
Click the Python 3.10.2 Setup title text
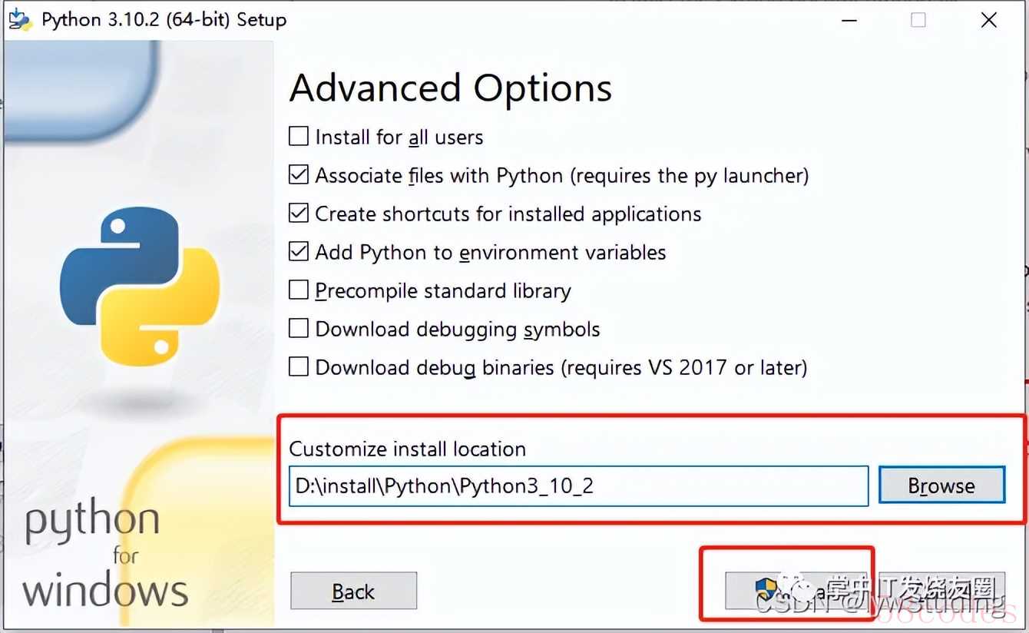click(x=164, y=20)
